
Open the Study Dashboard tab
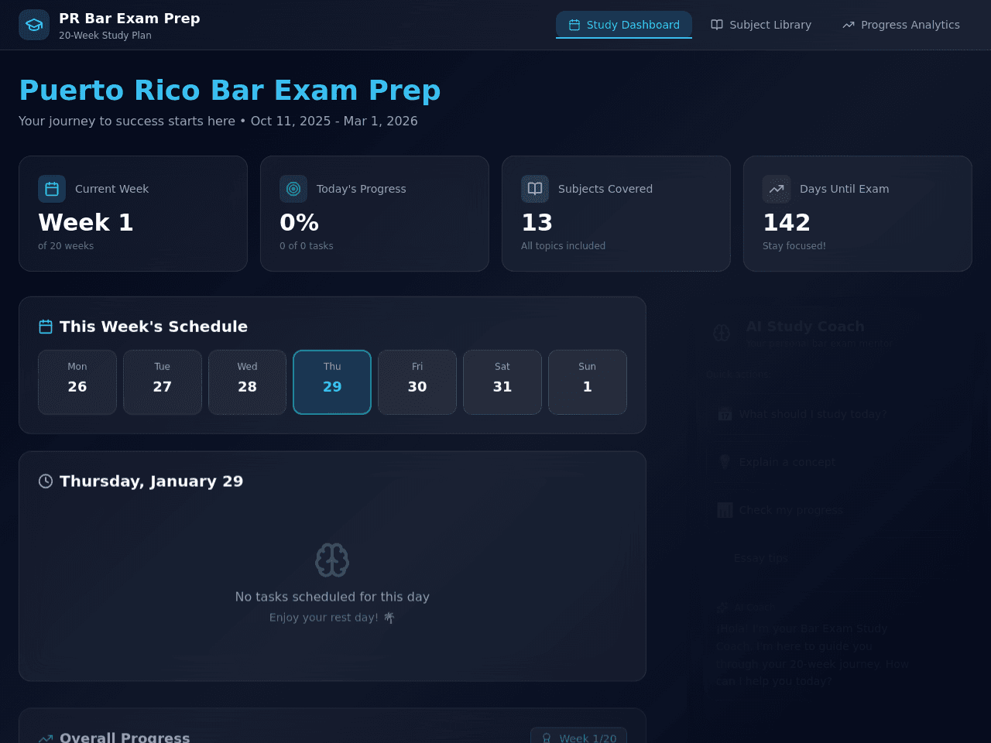(x=624, y=25)
